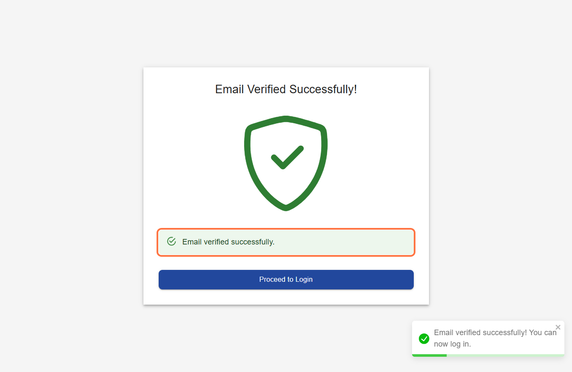
Task: Click the orange-outlined success alert box
Action: 286,242
